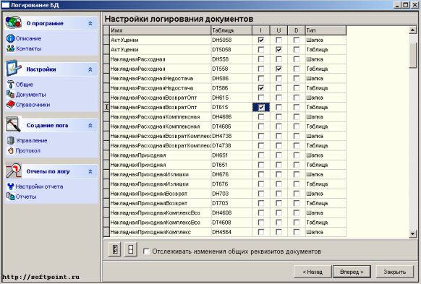Open the Справочники settings link

[33, 105]
